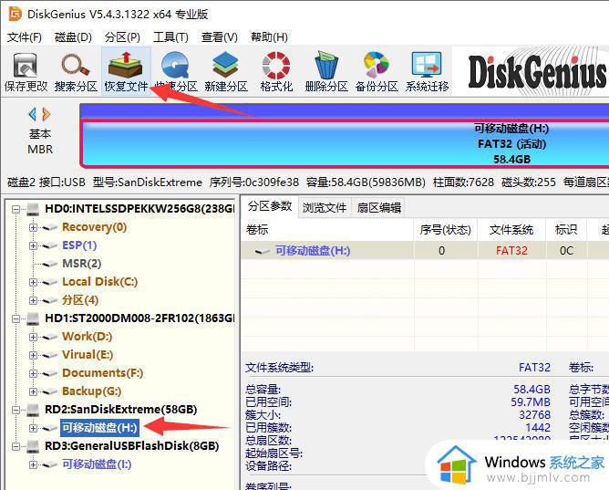
Task: Click the HD1 ST2000DM008 disk drive icon
Action: coord(34,318)
